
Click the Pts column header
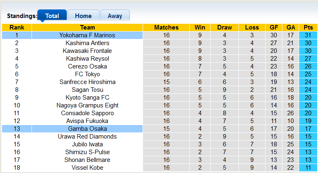(308, 27)
